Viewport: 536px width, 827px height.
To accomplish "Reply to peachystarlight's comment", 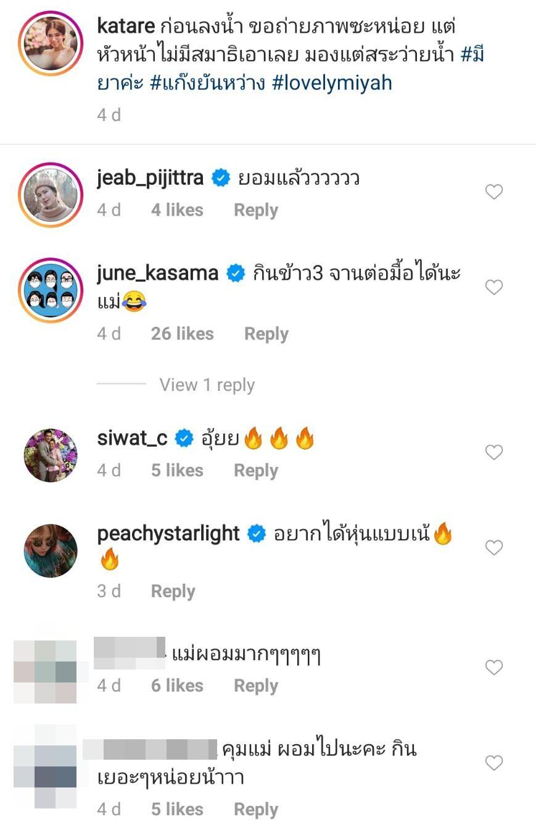I will click(x=173, y=592).
